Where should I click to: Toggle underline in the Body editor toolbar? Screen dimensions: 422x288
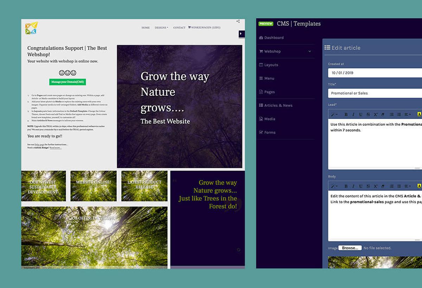pyautogui.click(x=361, y=186)
